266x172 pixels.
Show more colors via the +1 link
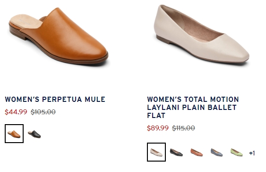click(x=252, y=153)
